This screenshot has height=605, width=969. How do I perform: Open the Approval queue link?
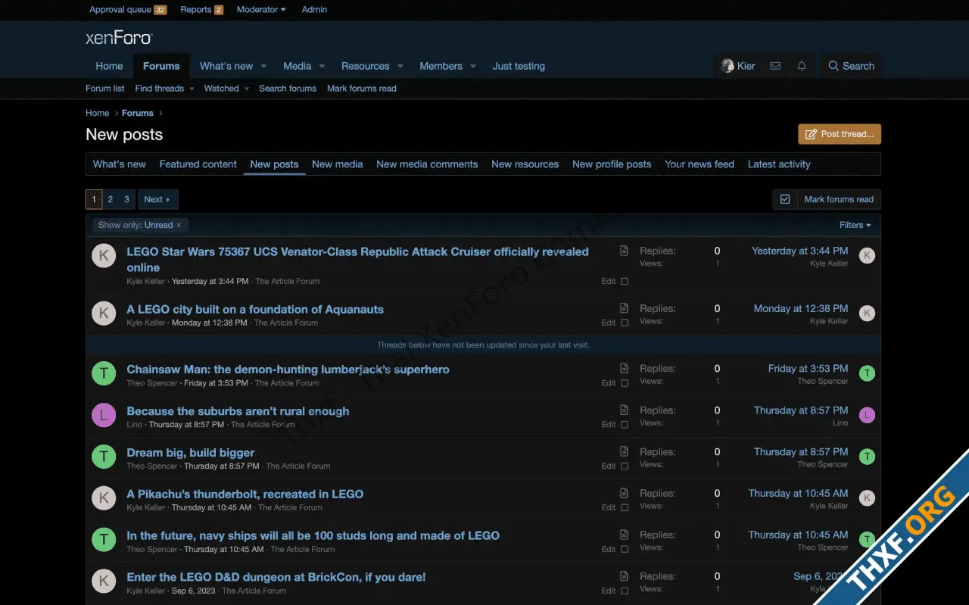[x=128, y=9]
